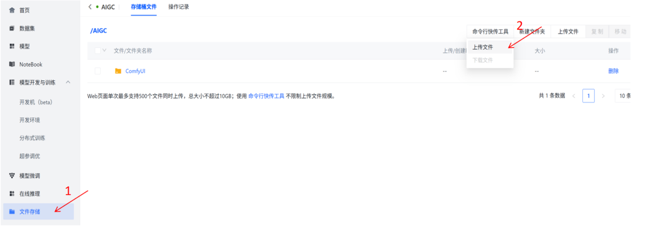
Task: Click the 删除 link for ComfyUI
Action: click(x=613, y=71)
